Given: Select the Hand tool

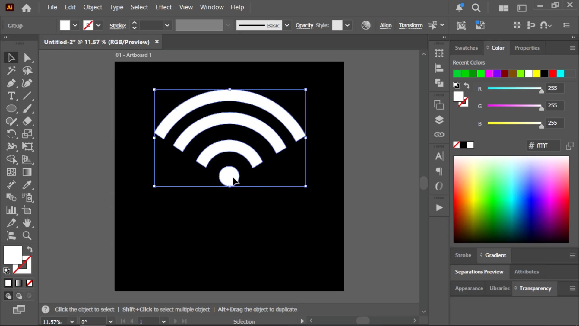Looking at the screenshot, I should click(x=27, y=223).
